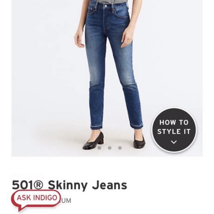The height and width of the screenshot is (214, 214).
Task: Tap the main jeans product photo
Action: [x=107, y=78]
